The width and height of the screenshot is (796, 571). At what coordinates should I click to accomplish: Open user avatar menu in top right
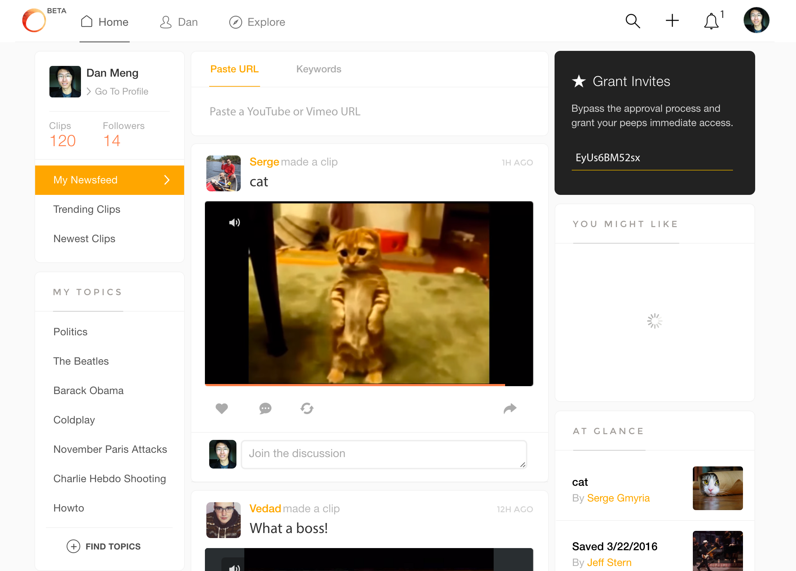756,20
